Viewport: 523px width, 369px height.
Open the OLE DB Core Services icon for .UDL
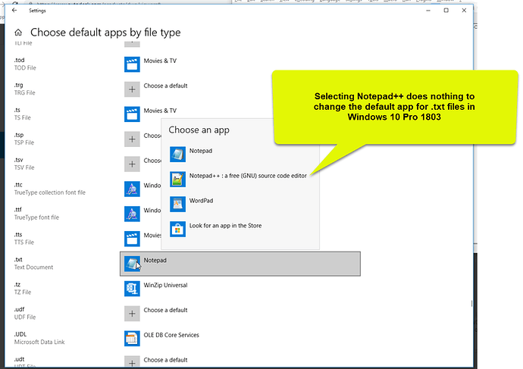pyautogui.click(x=132, y=339)
